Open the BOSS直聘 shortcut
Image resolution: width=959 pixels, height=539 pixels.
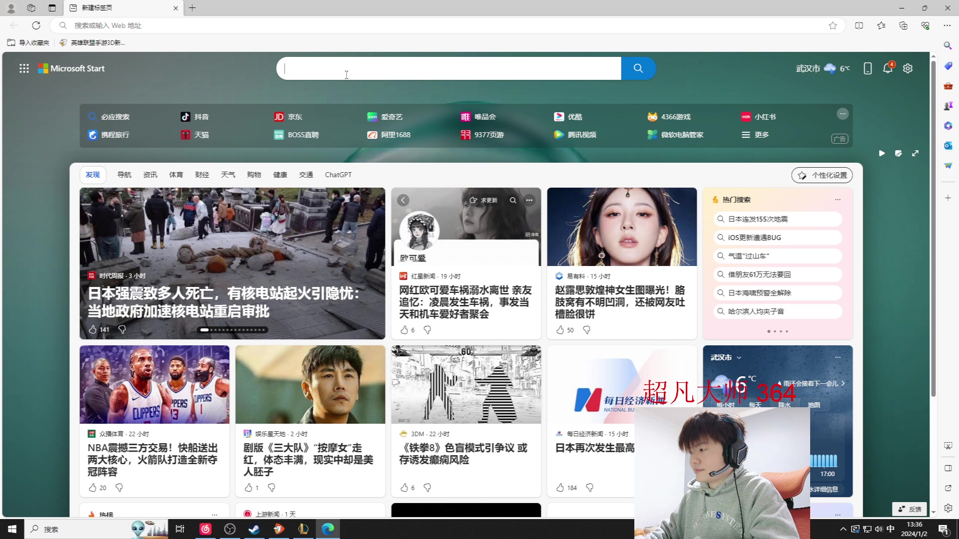[x=296, y=135]
